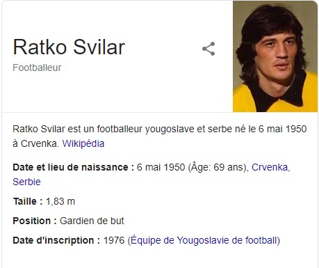Image resolution: width=319 pixels, height=268 pixels.
Task: Click the 'Taille :' label
Action: pos(28,201)
